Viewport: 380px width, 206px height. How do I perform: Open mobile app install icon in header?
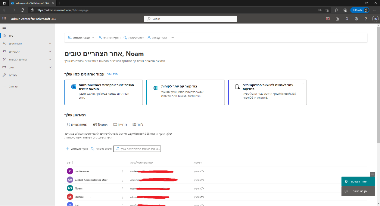(x=337, y=19)
